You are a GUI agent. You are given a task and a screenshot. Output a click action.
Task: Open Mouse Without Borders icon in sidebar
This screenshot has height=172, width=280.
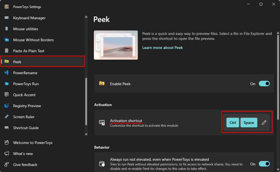click(7, 40)
